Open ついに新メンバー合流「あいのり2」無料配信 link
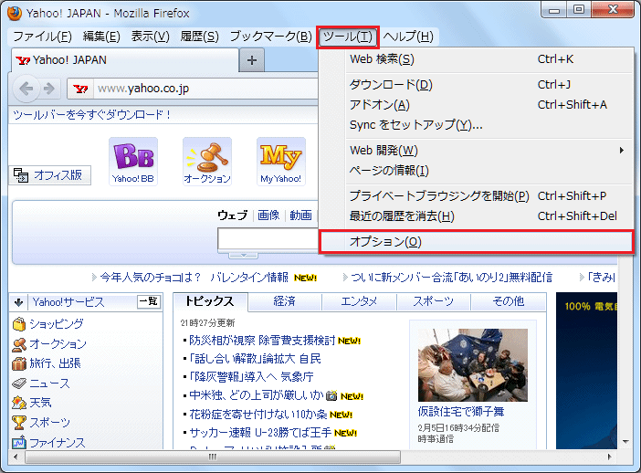The image size is (641, 473). pos(452,278)
